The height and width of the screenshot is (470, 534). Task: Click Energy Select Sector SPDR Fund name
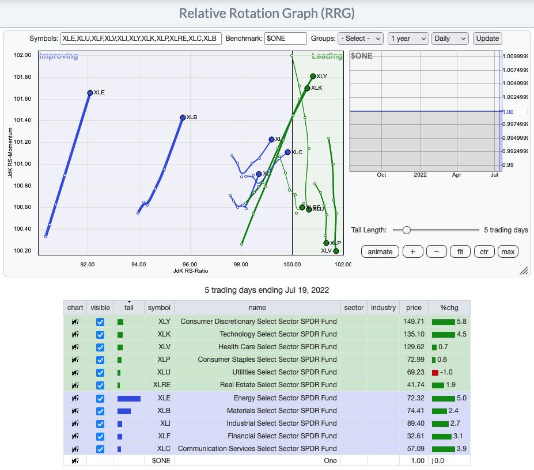(285, 398)
